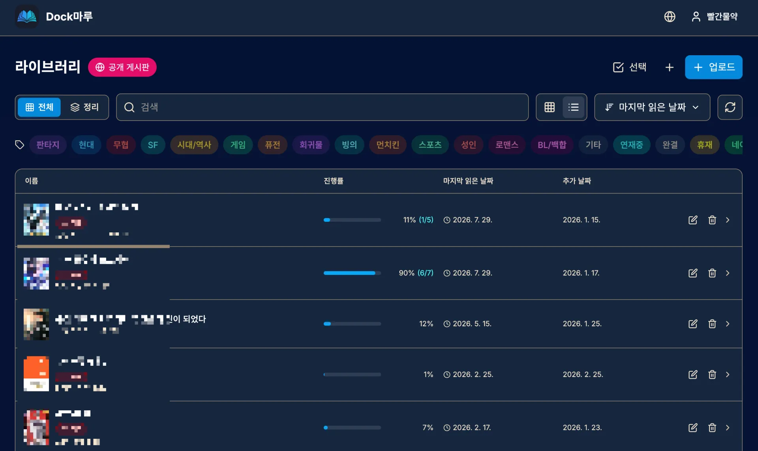758x451 pixels.
Task: Edit the book with 12% progress
Action: (693, 324)
